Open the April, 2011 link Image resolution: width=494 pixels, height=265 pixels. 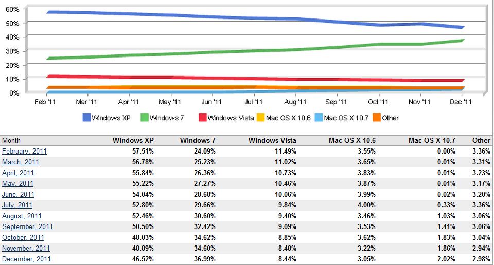19,173
